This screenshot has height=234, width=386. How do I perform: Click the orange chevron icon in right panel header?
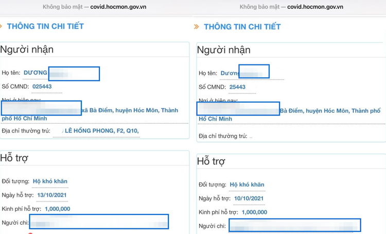point(197,27)
